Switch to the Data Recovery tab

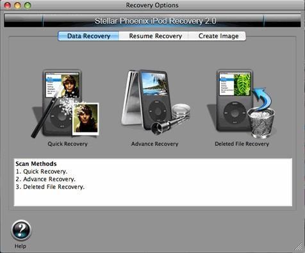coord(88,36)
